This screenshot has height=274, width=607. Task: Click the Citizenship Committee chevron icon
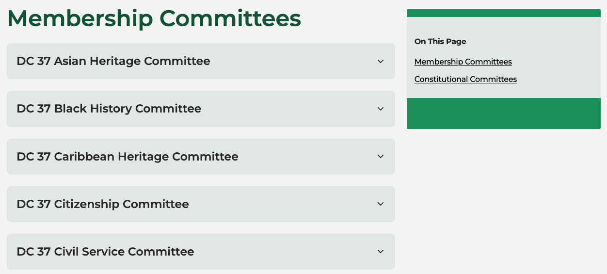tap(381, 204)
